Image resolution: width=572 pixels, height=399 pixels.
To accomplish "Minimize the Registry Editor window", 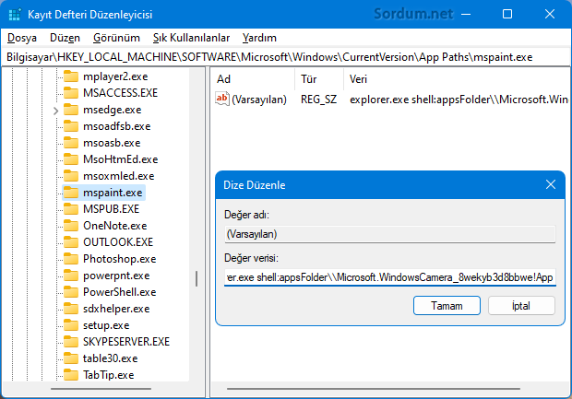I will coord(466,14).
